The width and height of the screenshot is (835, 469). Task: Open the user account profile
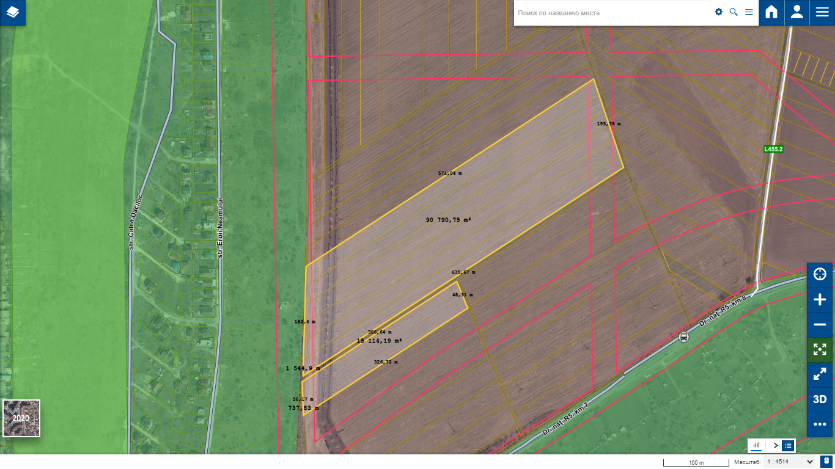pos(796,13)
